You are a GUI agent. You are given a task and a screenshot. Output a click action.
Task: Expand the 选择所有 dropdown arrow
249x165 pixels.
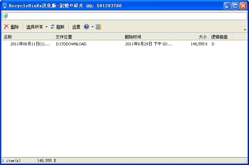(x=46, y=27)
